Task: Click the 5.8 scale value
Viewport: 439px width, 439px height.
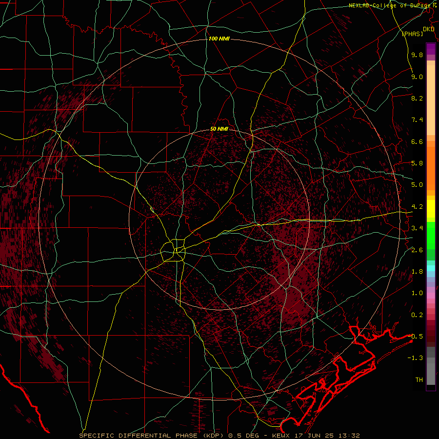Action: 417,163
